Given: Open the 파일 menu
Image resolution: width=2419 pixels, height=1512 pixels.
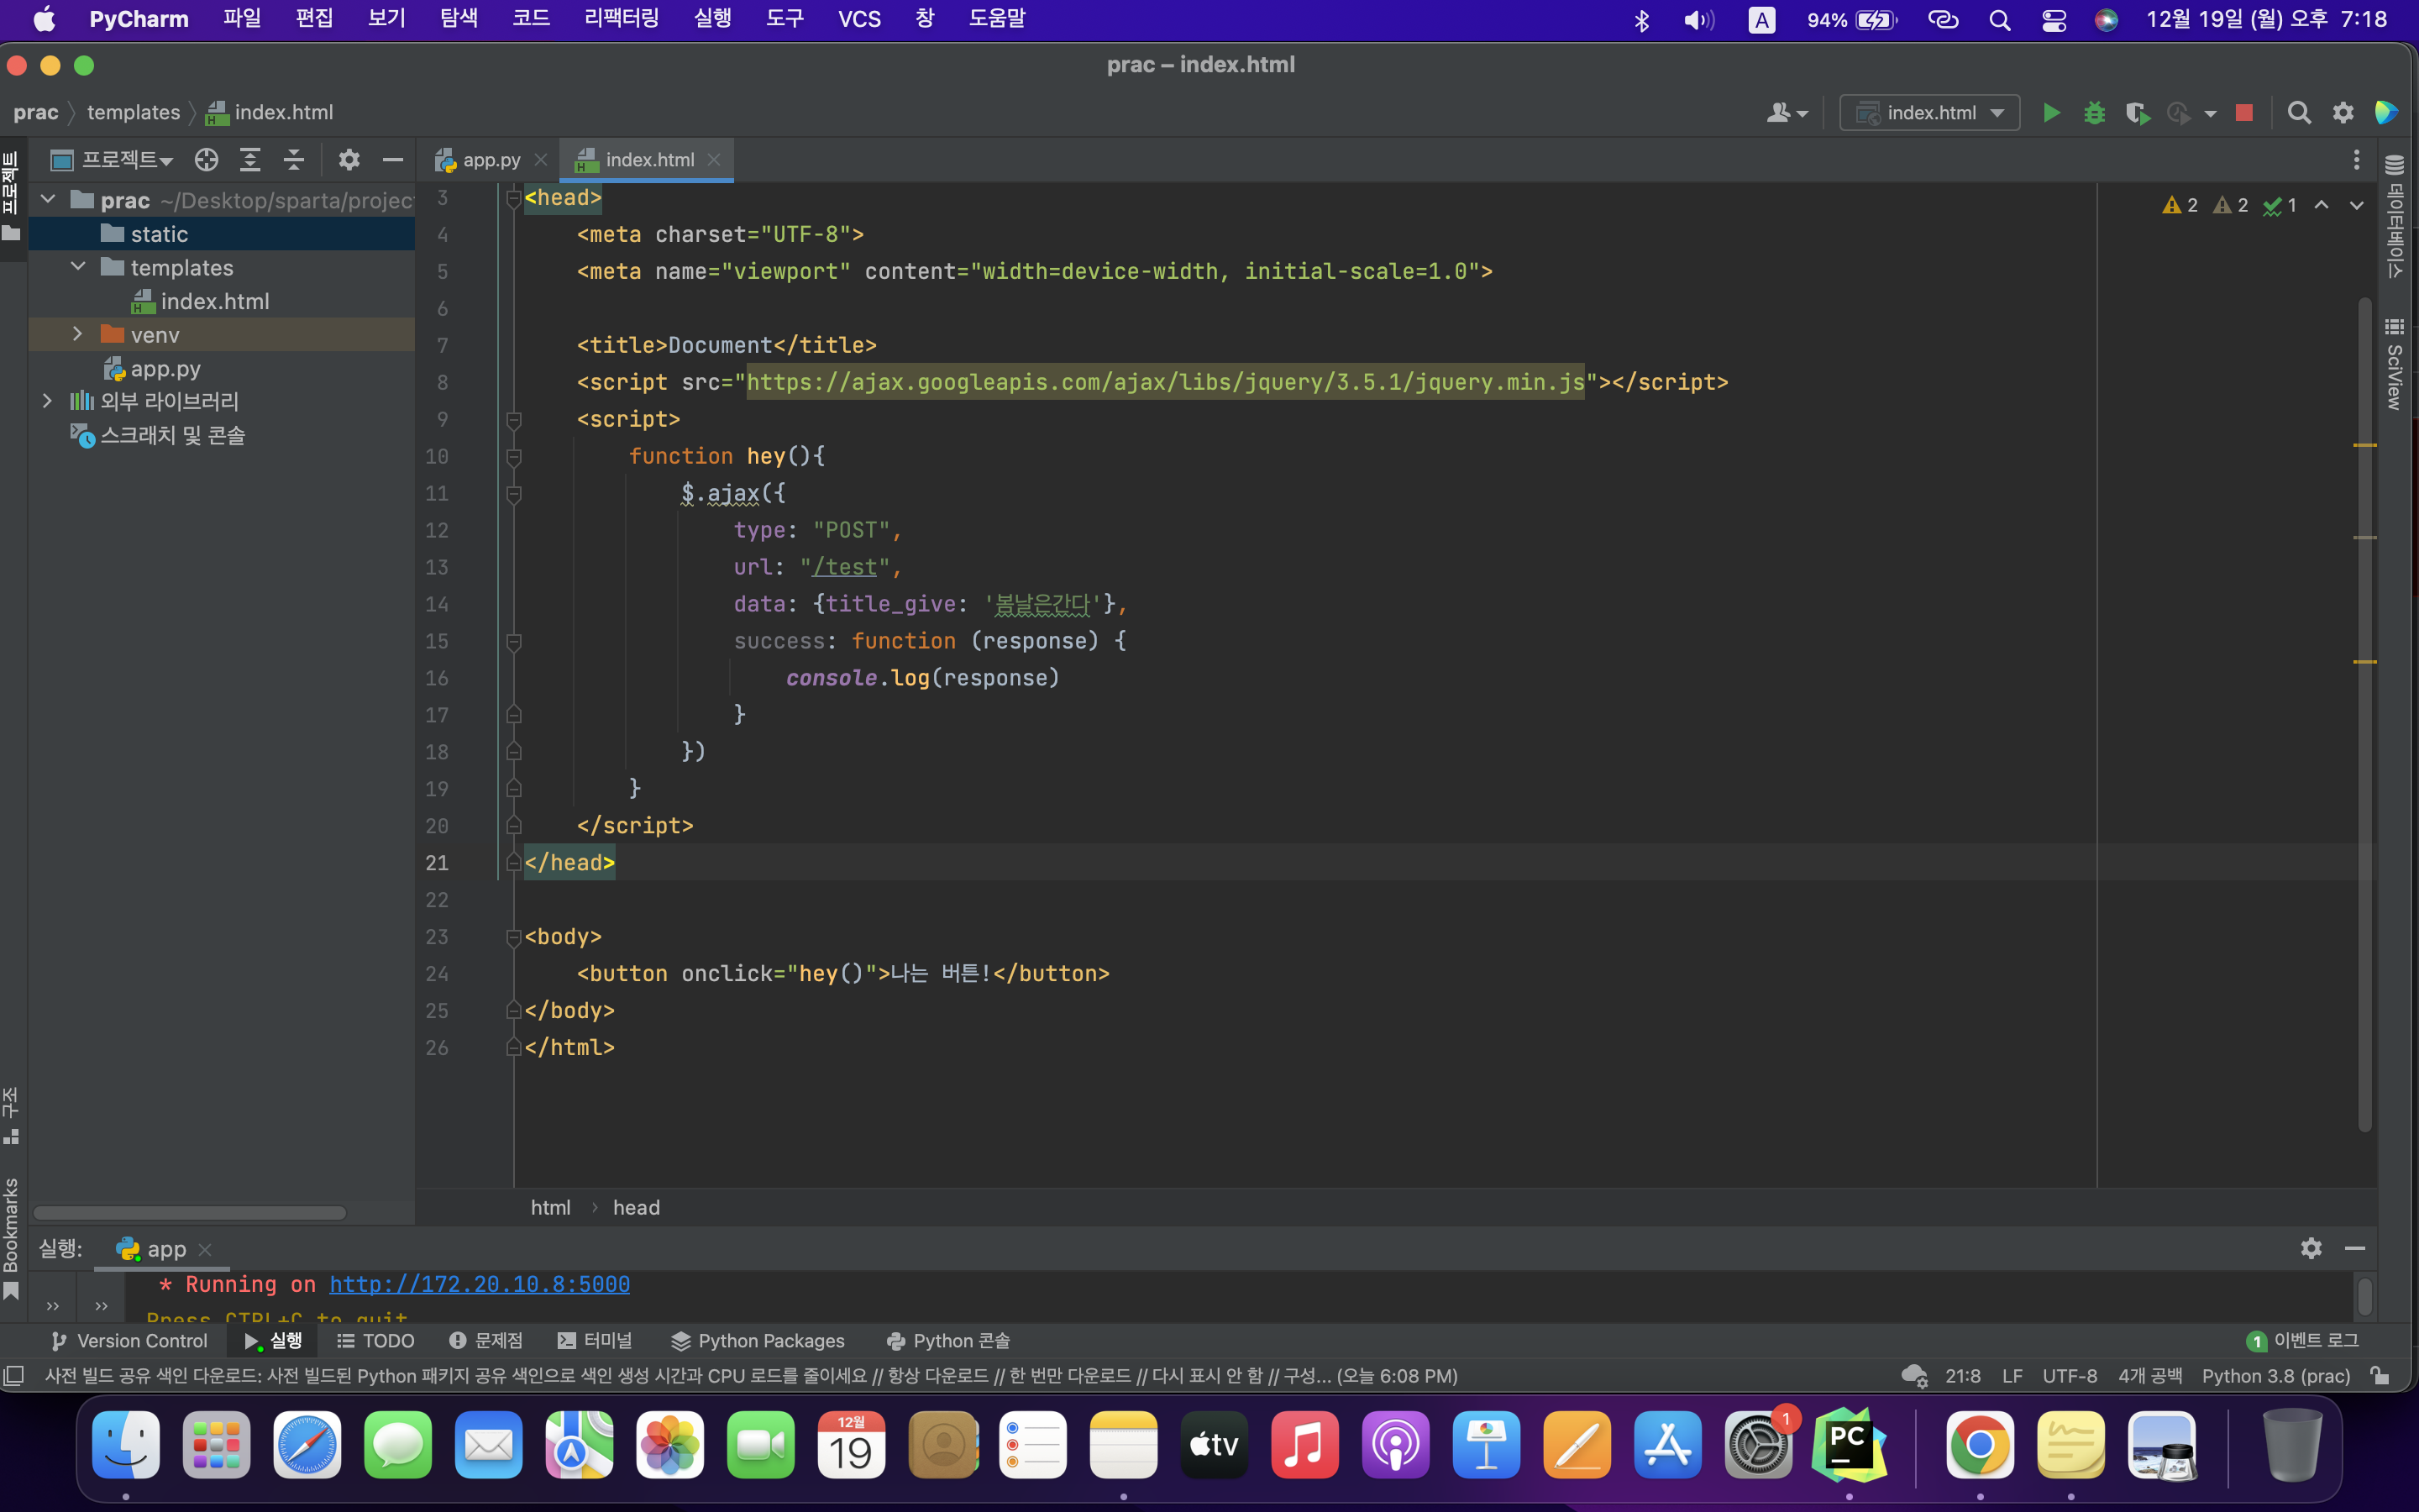Looking at the screenshot, I should point(242,19).
